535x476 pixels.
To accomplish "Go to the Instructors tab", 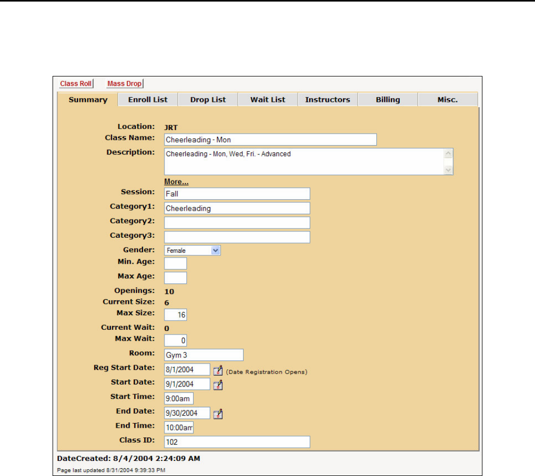I will coord(327,99).
